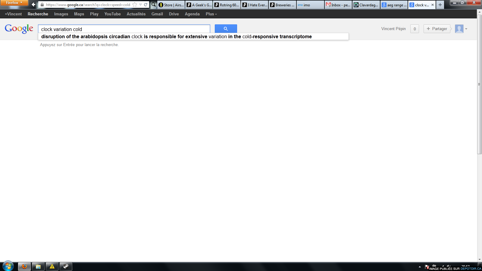Switch to the aeg range tab
The image size is (482, 271).
tap(394, 5)
